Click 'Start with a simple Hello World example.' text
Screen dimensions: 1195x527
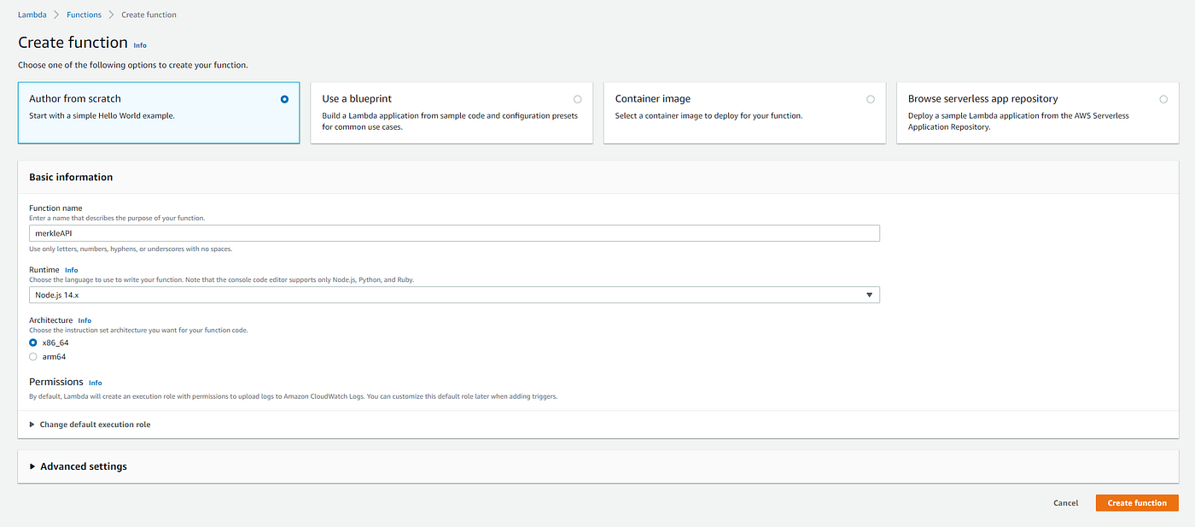click(x=102, y=115)
